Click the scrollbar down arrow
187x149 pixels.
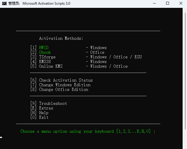pyautogui.click(x=185, y=147)
